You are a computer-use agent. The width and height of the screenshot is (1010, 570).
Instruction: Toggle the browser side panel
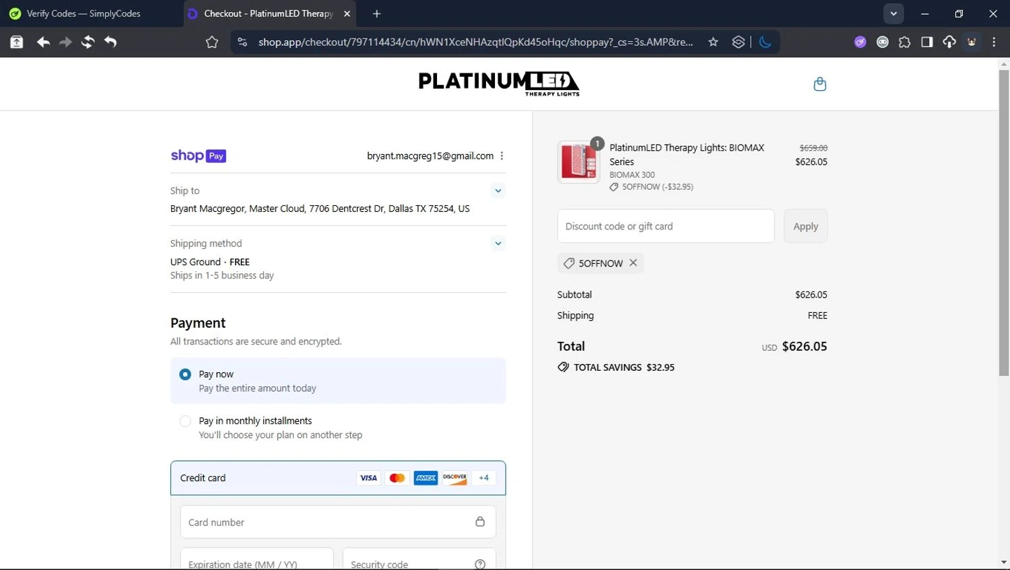[x=927, y=42]
